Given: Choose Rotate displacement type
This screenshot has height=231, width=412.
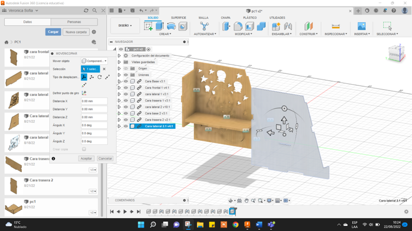Looking at the screenshot, I should pos(100,77).
